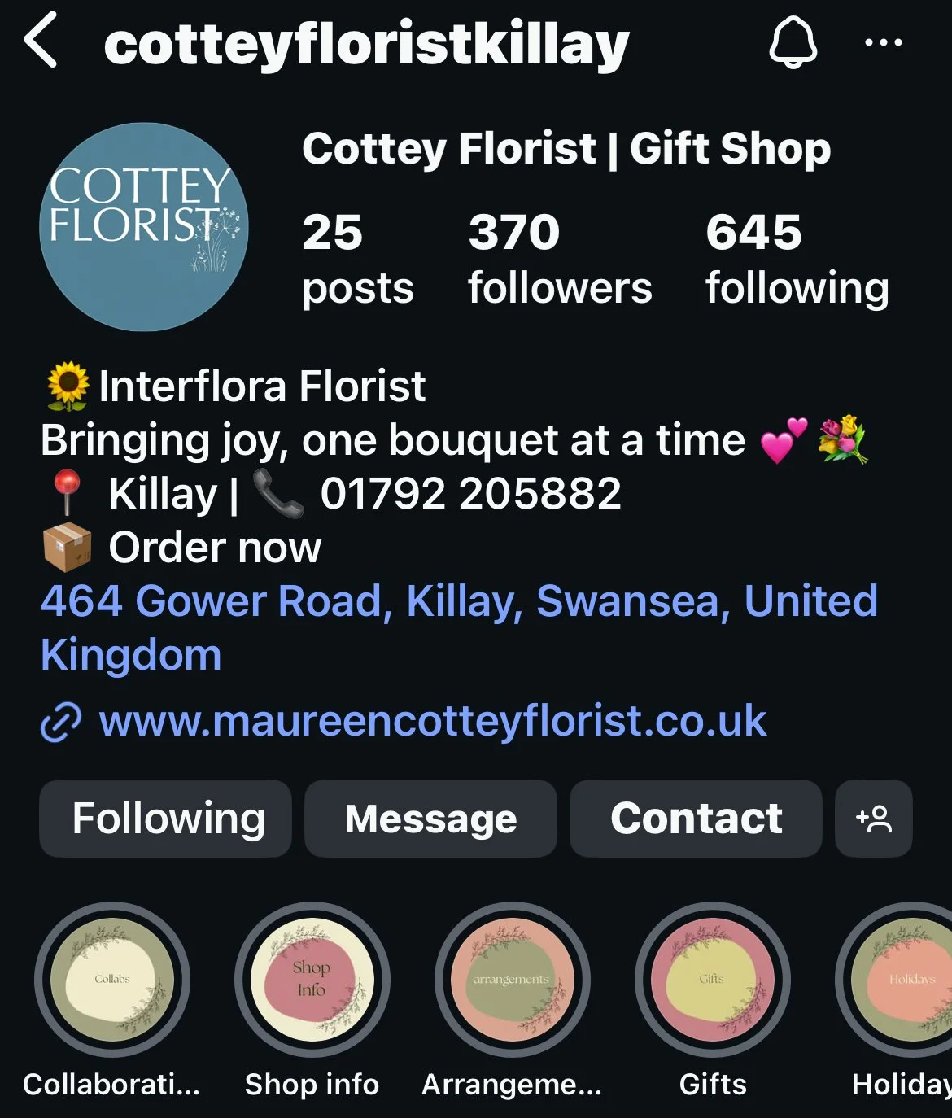Open the three-dot more options menu

coord(884,42)
